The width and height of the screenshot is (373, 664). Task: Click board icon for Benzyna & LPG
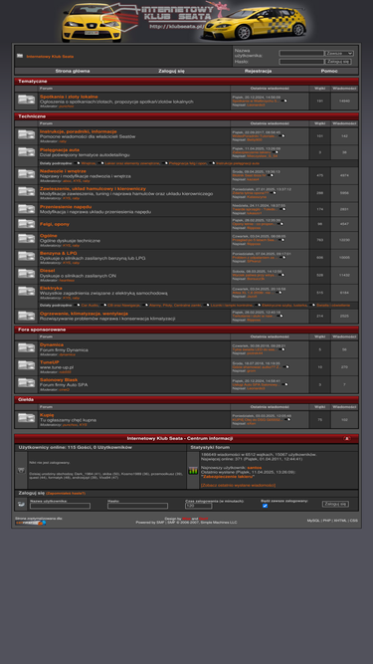[x=26, y=256]
